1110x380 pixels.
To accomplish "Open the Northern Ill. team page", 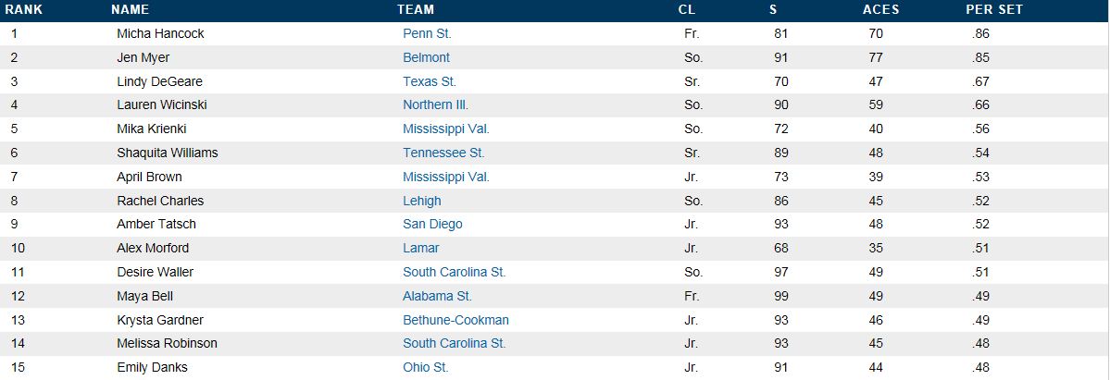I will coord(435,104).
